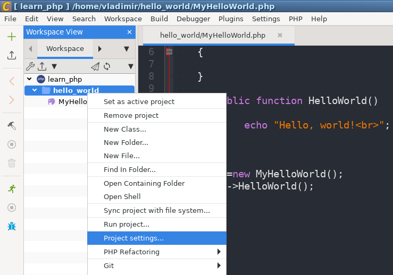393x275 pixels.
Task: Collapse code fold marker at line 6
Action: coord(170,52)
